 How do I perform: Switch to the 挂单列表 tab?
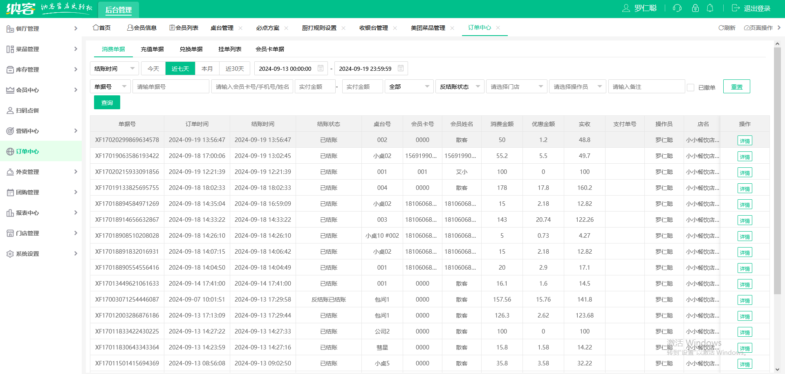[x=230, y=49]
